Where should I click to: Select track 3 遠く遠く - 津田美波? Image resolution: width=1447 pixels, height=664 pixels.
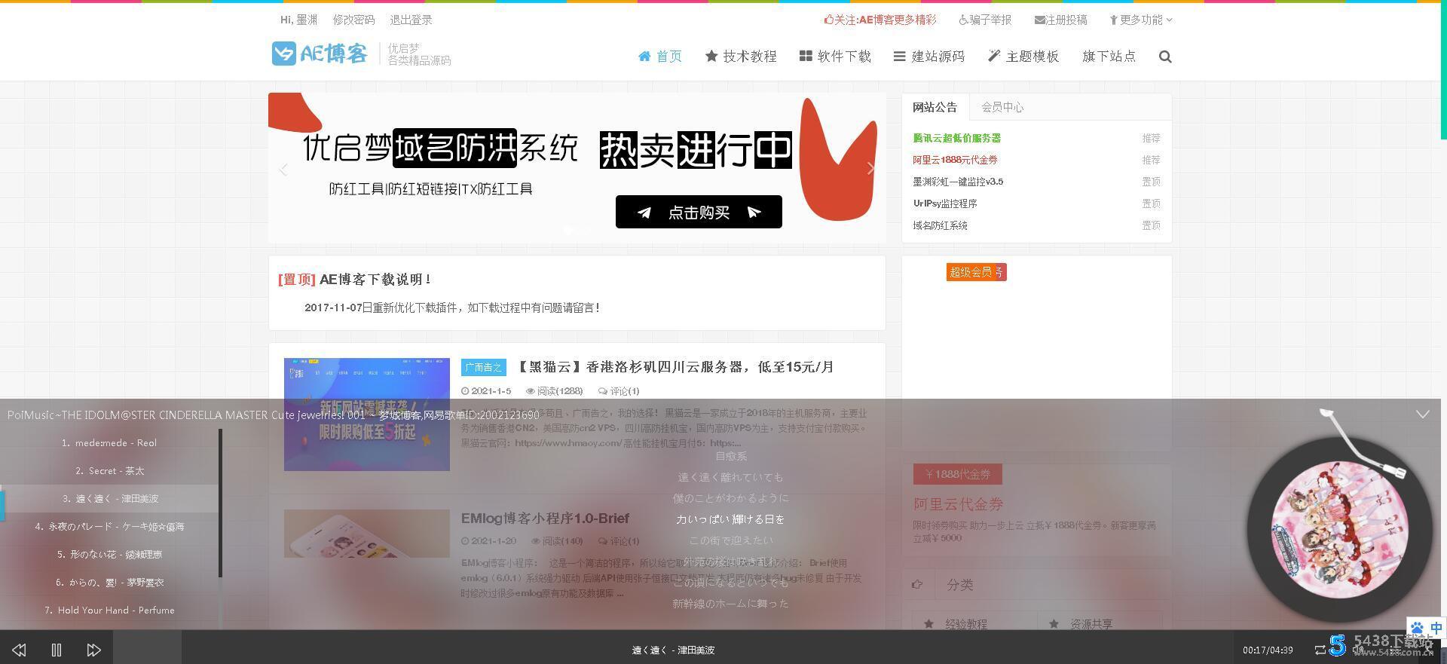click(x=109, y=499)
